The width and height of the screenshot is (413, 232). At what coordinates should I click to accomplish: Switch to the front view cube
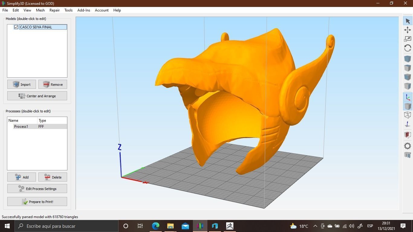pos(408,77)
